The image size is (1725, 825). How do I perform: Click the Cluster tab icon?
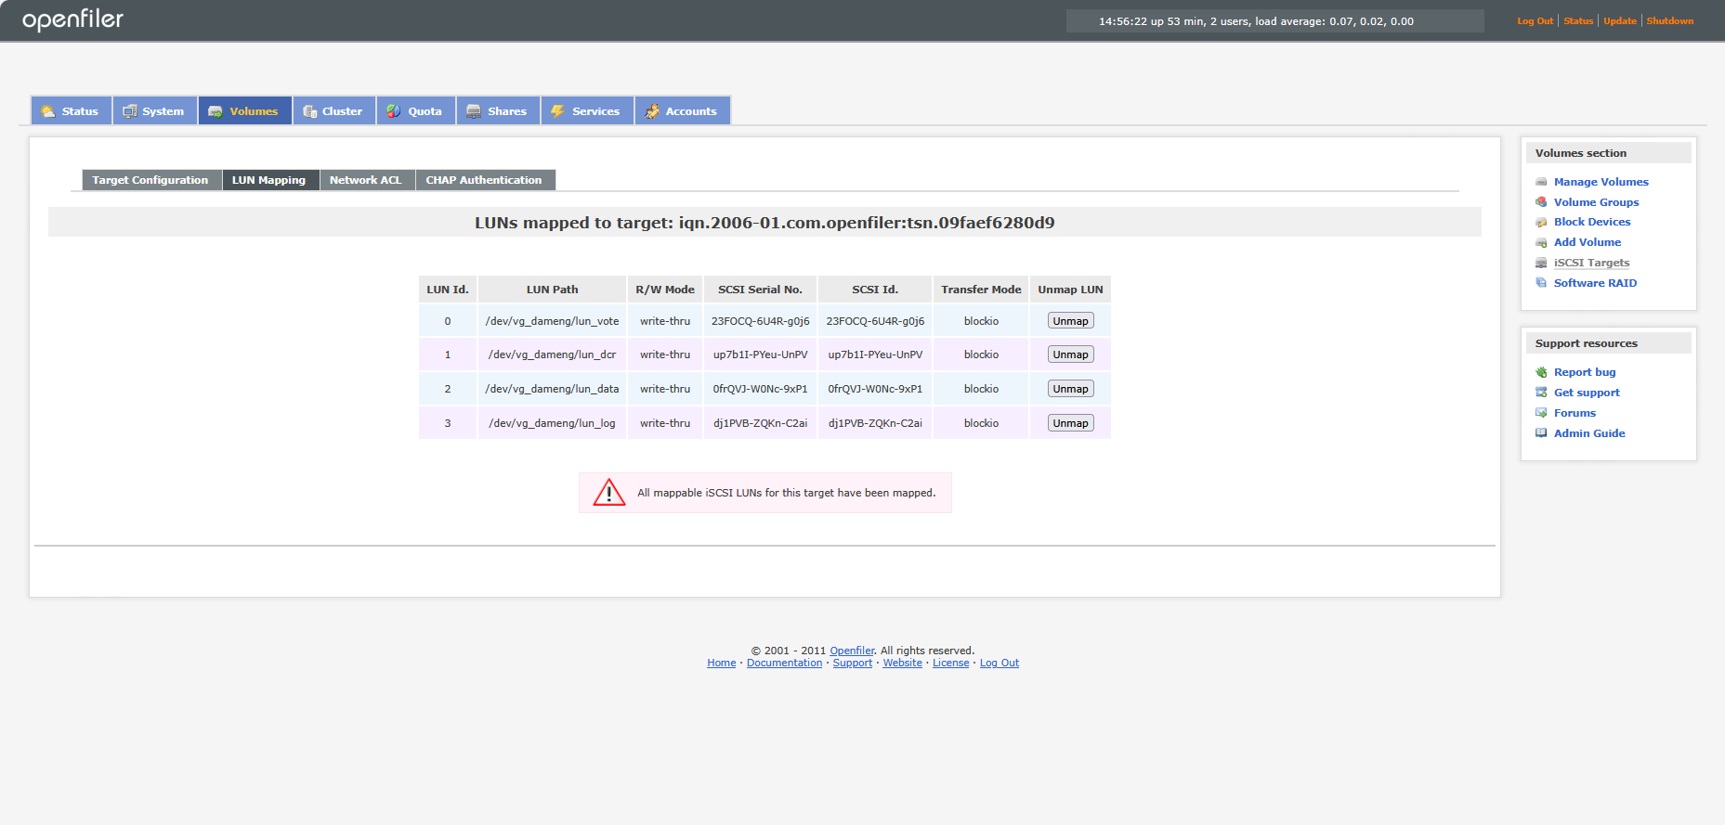tap(310, 111)
